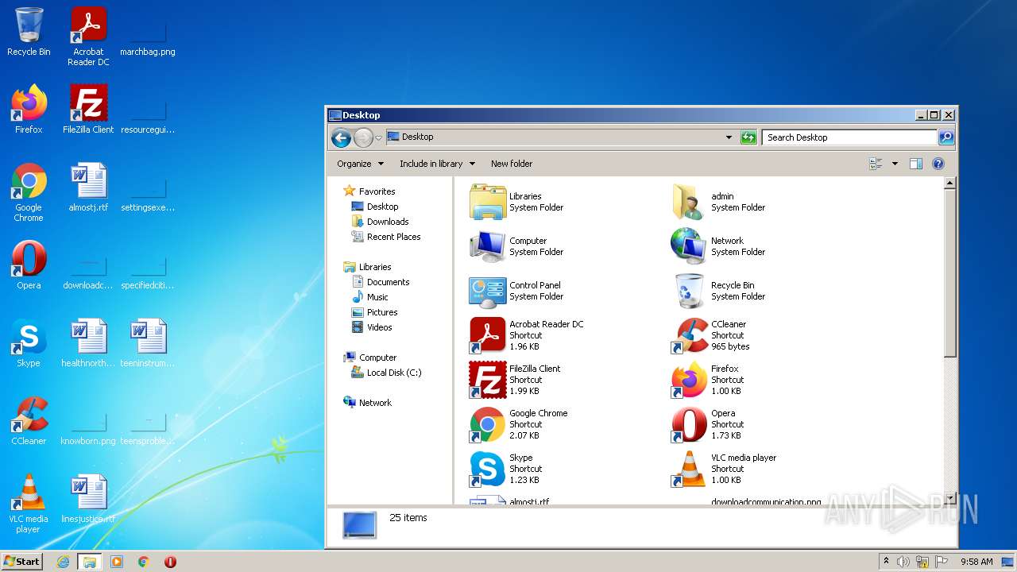Screen dimensions: 1017x572
Task: Open Explorer help button
Action: [938, 164]
